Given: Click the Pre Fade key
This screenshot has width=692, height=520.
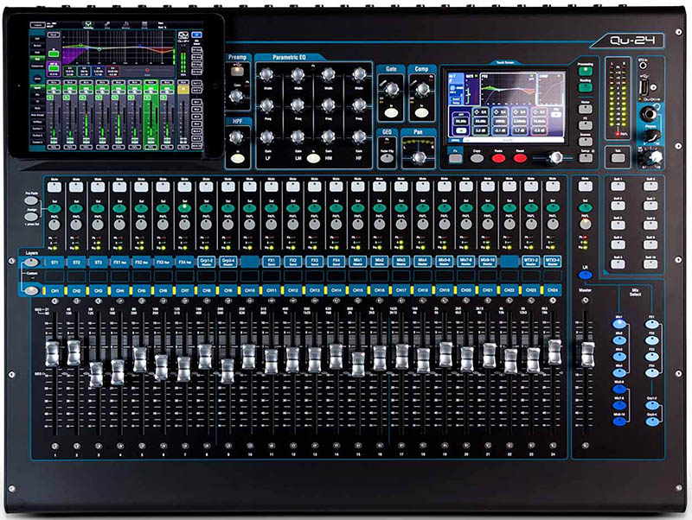Looking at the screenshot, I should (x=31, y=201).
